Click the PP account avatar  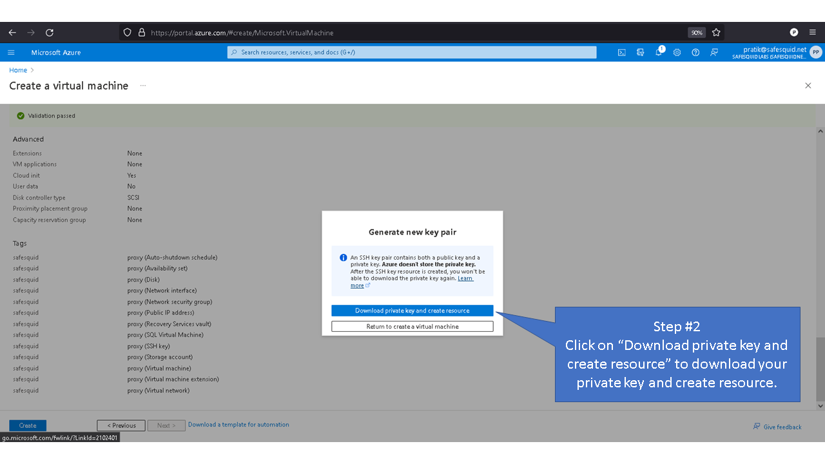(x=816, y=53)
